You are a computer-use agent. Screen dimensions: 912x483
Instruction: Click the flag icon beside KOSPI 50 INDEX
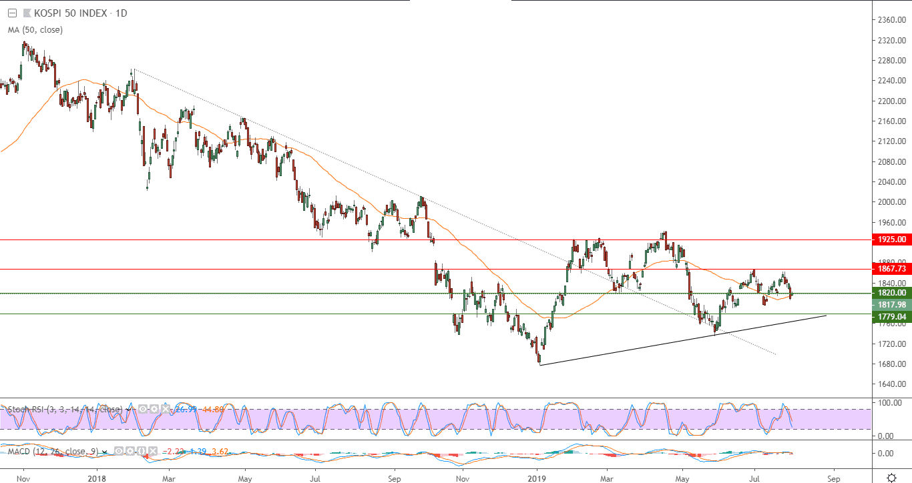[27, 13]
